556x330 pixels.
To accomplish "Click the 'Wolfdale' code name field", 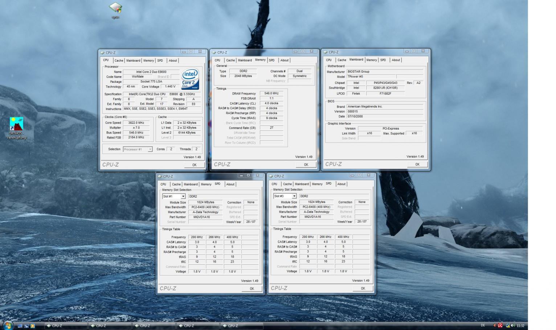I will (138, 77).
